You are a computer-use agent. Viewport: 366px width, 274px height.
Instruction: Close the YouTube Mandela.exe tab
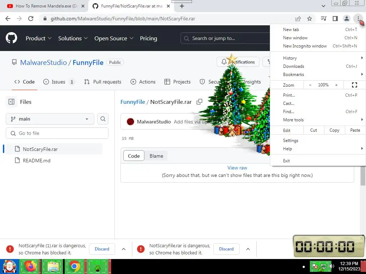[83, 6]
